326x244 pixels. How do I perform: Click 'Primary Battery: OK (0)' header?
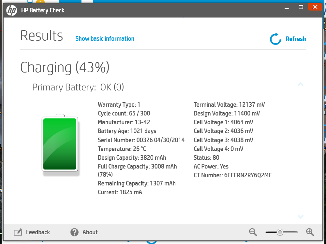78,87
